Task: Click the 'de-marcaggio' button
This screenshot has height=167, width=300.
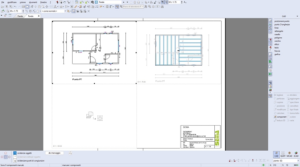Action: point(54,153)
